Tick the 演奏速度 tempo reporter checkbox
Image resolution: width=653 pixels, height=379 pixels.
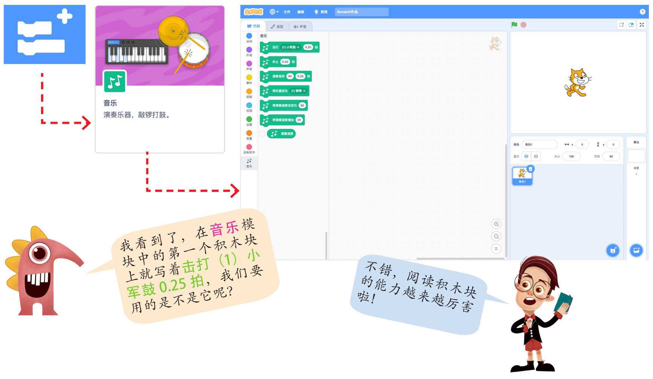coord(262,134)
